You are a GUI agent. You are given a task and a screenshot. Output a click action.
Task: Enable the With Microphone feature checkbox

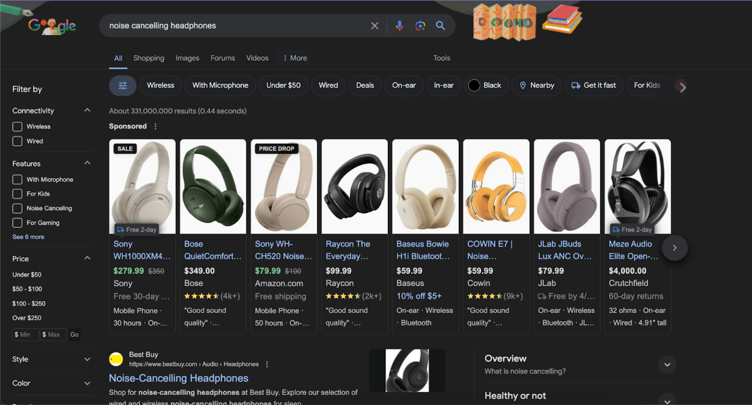(x=16, y=179)
